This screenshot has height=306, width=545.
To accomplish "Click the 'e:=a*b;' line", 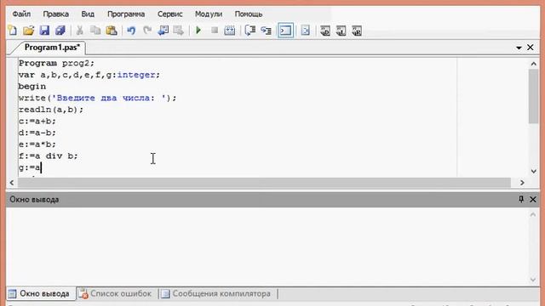I will pyautogui.click(x=37, y=144).
